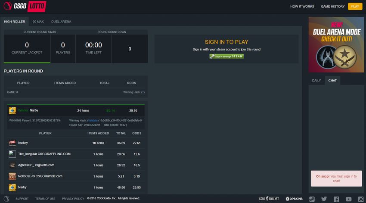Click the Players count stat box
This screenshot has height=203, width=366.
tap(63, 49)
